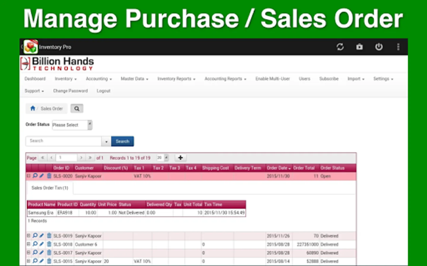Open the Order Status Please Select dropdown

(72, 125)
